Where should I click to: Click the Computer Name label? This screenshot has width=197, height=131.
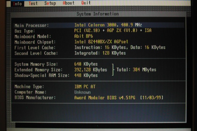click(31, 92)
